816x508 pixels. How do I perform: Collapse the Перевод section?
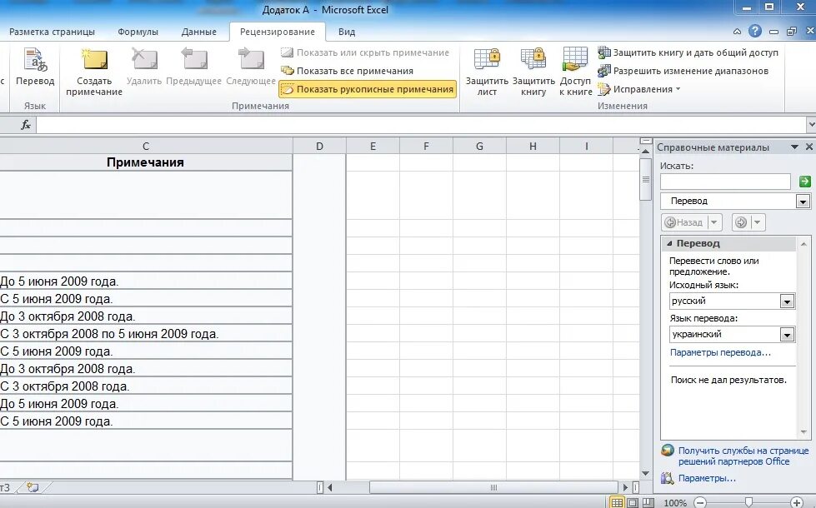click(x=670, y=243)
